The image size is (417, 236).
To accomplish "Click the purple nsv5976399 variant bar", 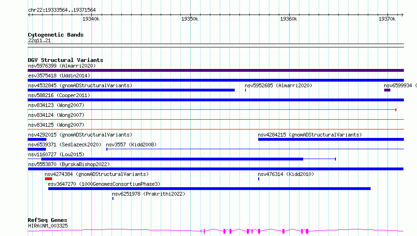I will click(x=216, y=70).
